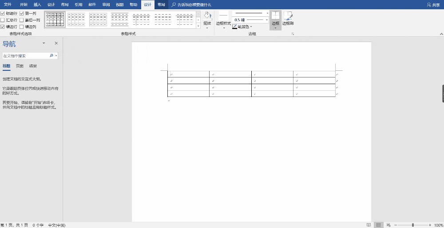Open the navigation search options arrow
444x228 pixels.
tap(56, 56)
